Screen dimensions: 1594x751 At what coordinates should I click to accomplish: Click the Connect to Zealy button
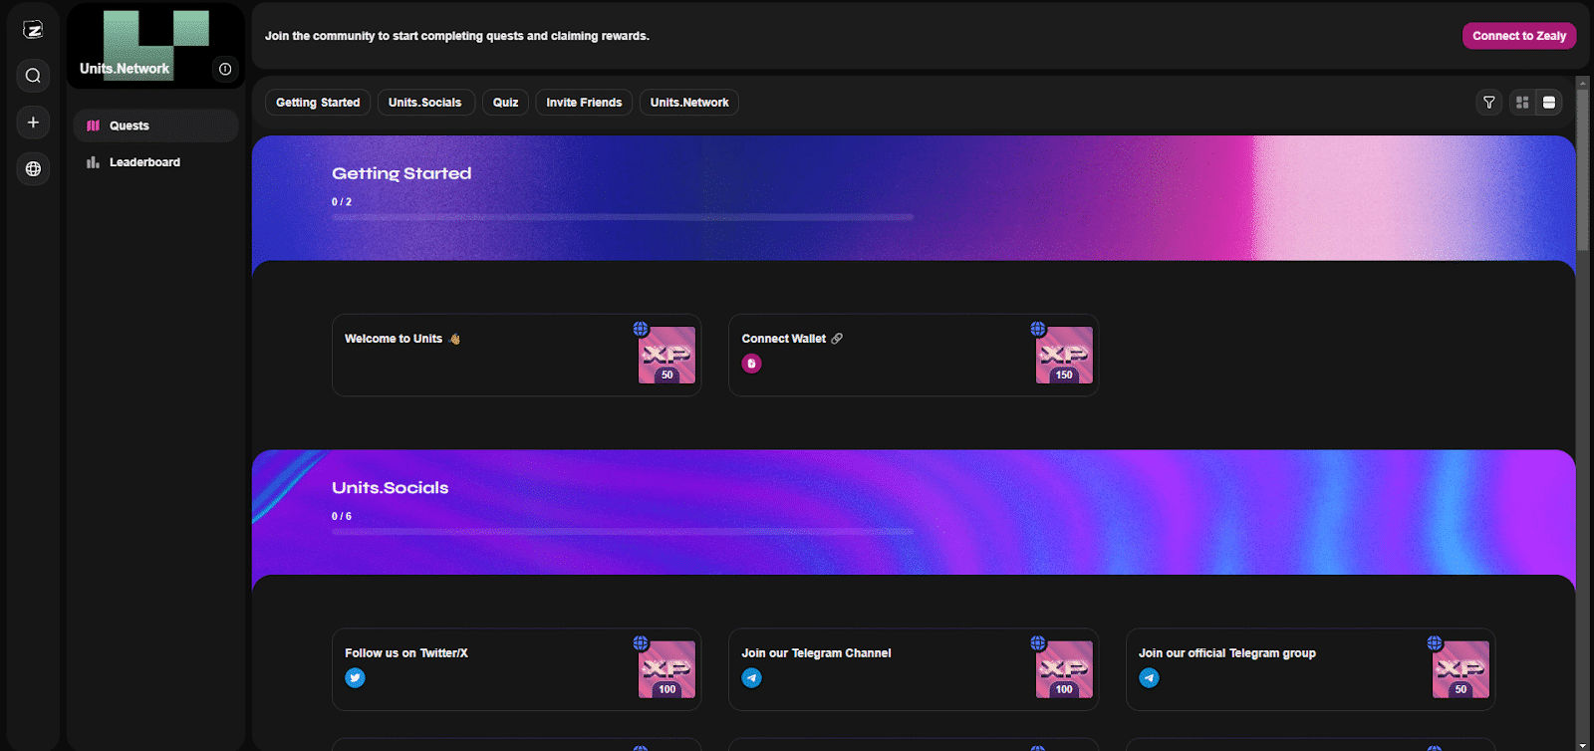[x=1519, y=36]
